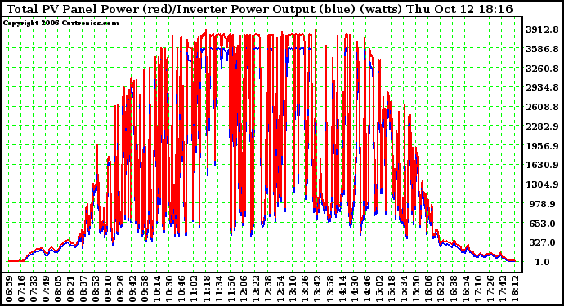Click the chart title text
Screen dimensions: 564x306
[260, 9]
